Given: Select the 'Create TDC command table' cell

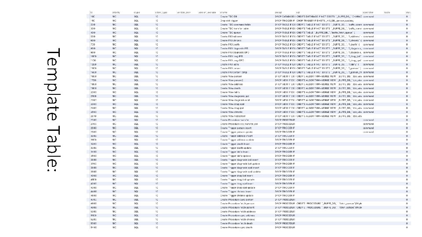Looking at the screenshot, I should coord(236,25).
